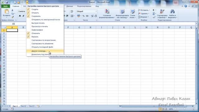Apply comma style (000) number format
The height and width of the screenshot is (112, 199).
coord(87,16)
